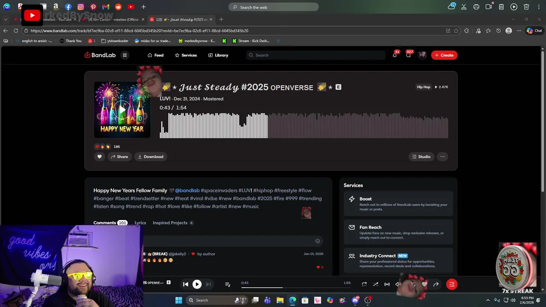Skip to next track in player bar

pyautogui.click(x=208, y=284)
